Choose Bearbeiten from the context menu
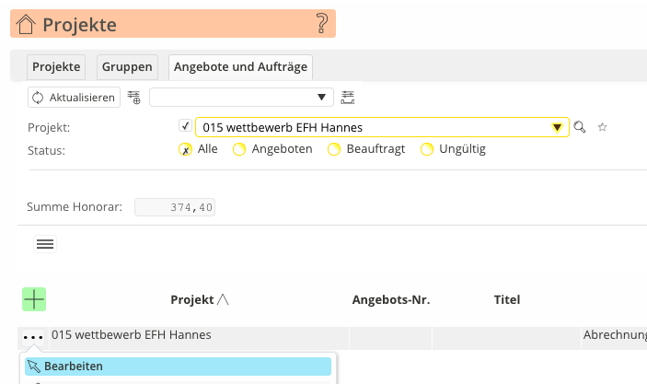The width and height of the screenshot is (647, 384). coord(74,366)
